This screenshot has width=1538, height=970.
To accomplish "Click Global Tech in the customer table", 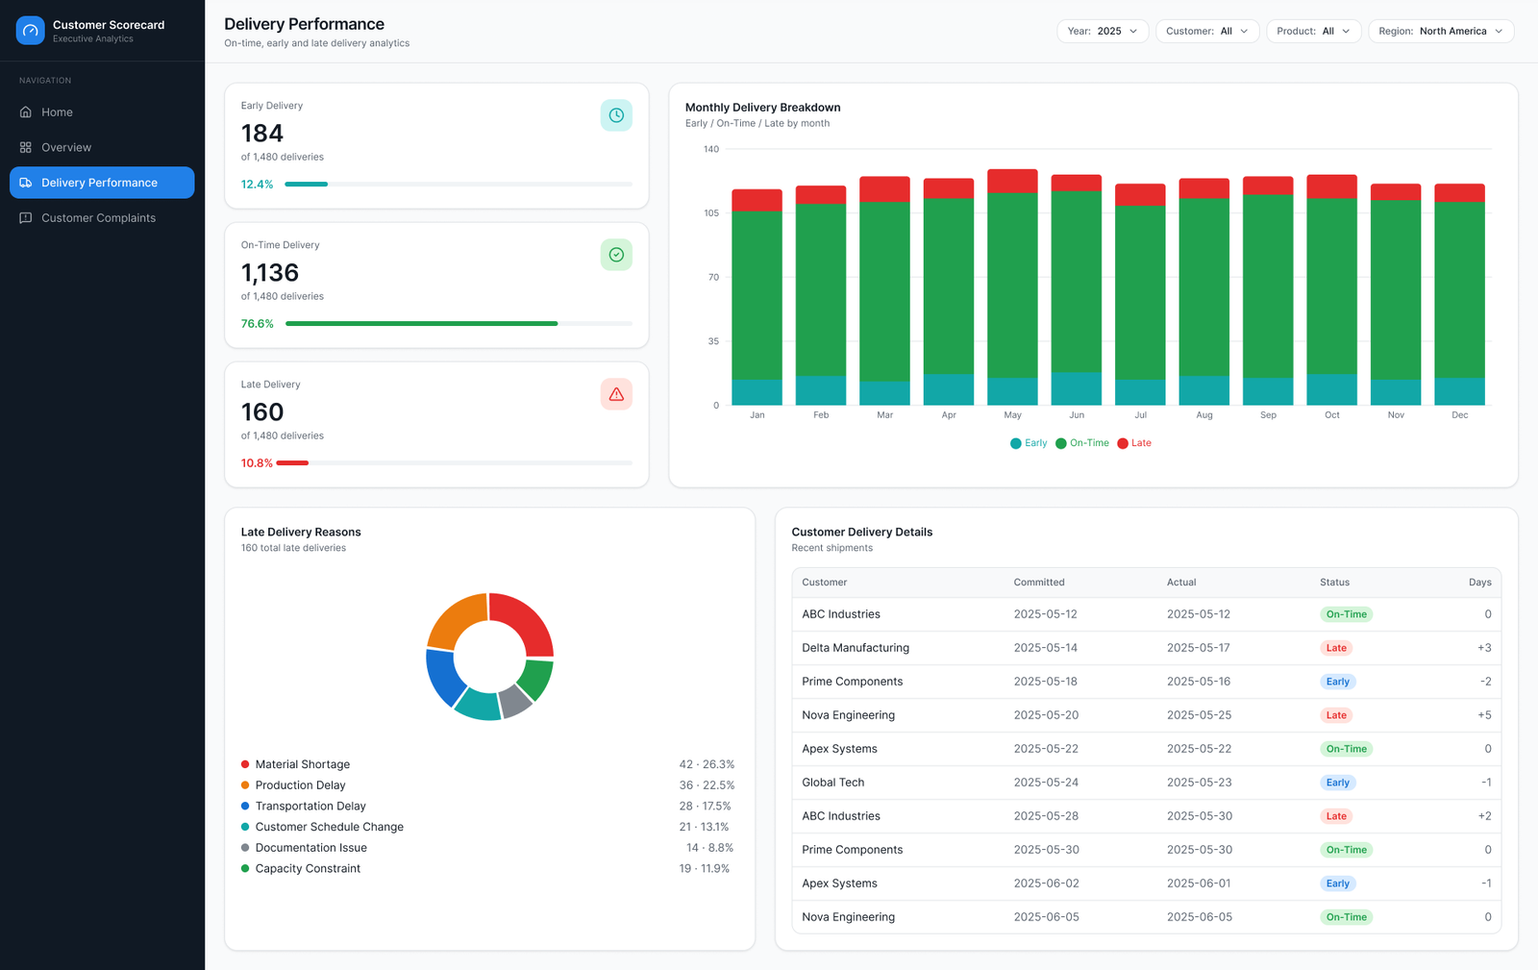I will coord(833,783).
